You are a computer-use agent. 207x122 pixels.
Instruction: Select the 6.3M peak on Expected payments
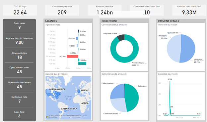pos(170,81)
